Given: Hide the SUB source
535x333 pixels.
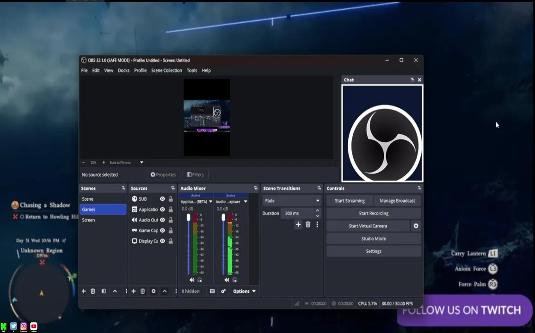Looking at the screenshot, I should click(x=162, y=199).
